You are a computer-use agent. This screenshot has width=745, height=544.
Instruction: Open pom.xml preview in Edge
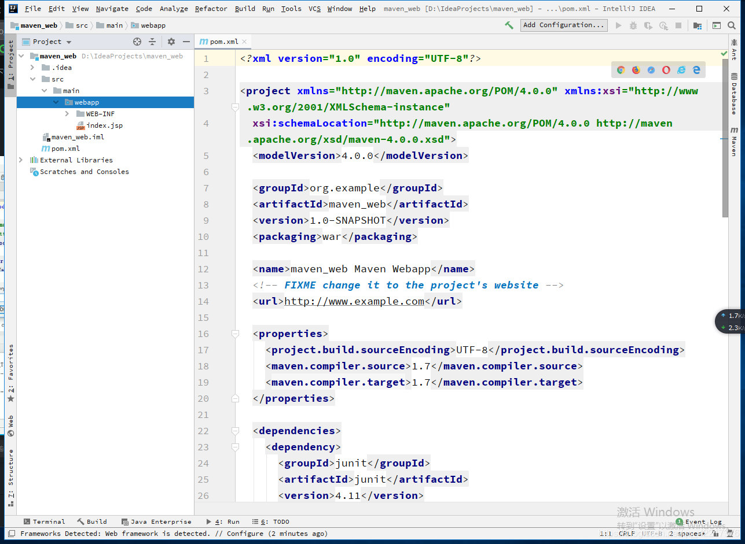pos(696,70)
